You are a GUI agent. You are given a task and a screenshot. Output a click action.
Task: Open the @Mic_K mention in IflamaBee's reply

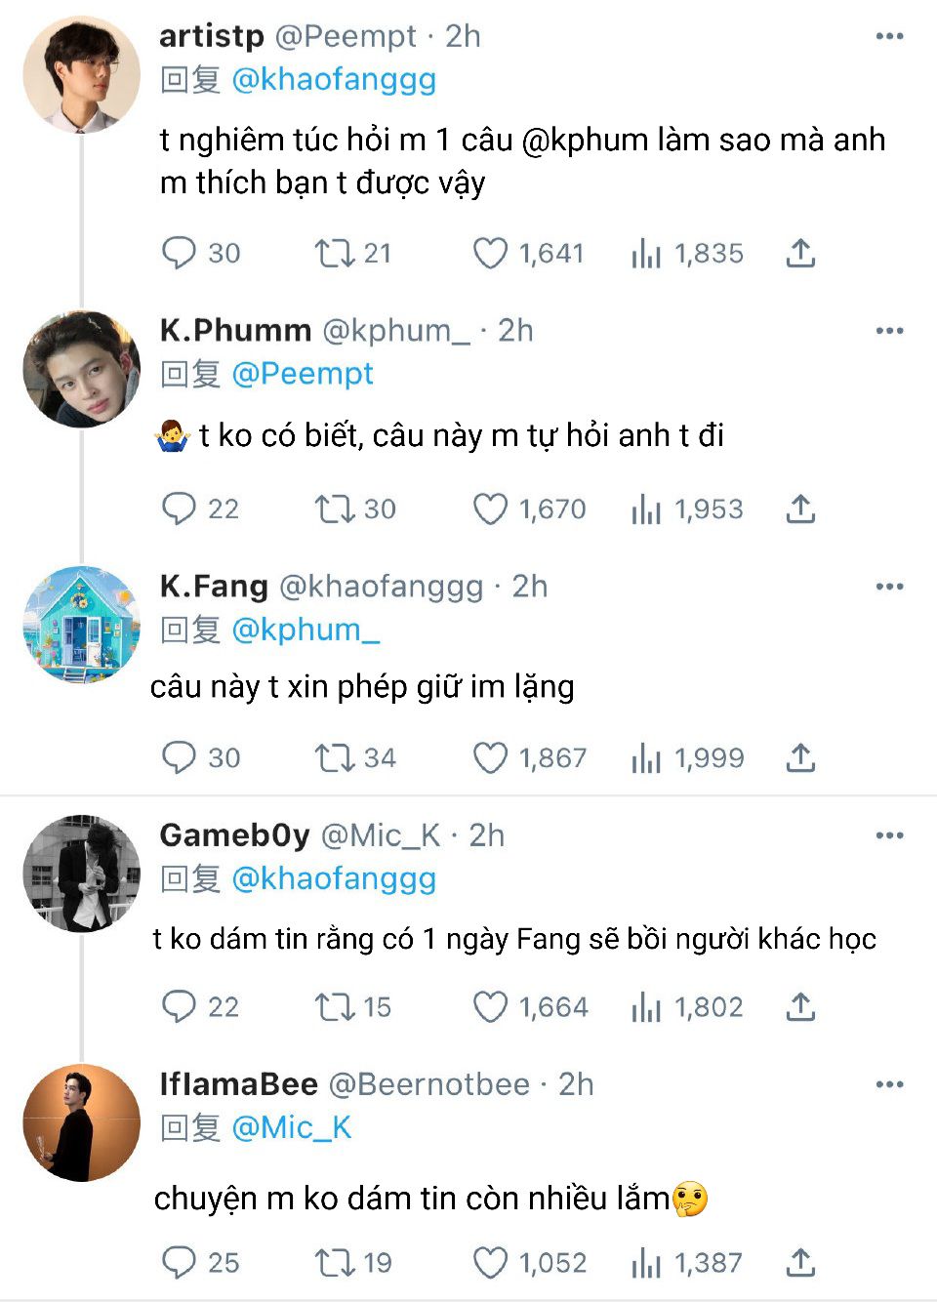(291, 1127)
